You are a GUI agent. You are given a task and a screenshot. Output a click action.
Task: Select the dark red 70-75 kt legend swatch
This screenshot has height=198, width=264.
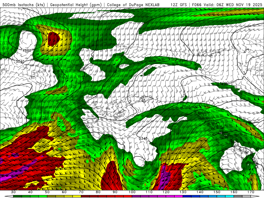[x=85, y=196]
